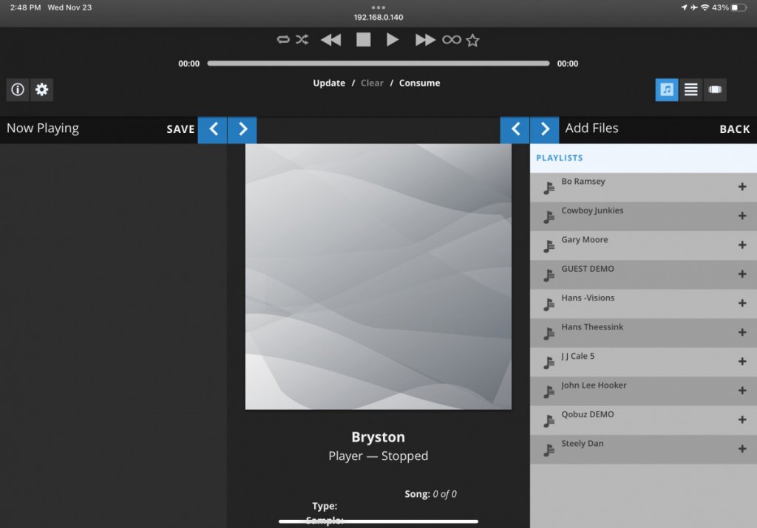This screenshot has height=528, width=757.
Task: Open the GUEST DEMO playlist
Action: pyautogui.click(x=643, y=275)
